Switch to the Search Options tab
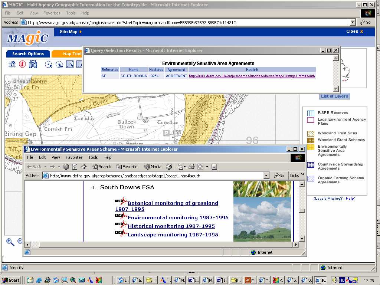Viewport: 380px width, 285px height. coord(28,54)
